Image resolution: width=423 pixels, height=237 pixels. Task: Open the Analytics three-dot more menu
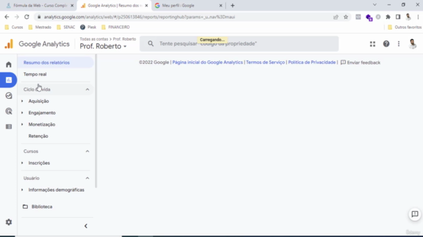click(399, 44)
